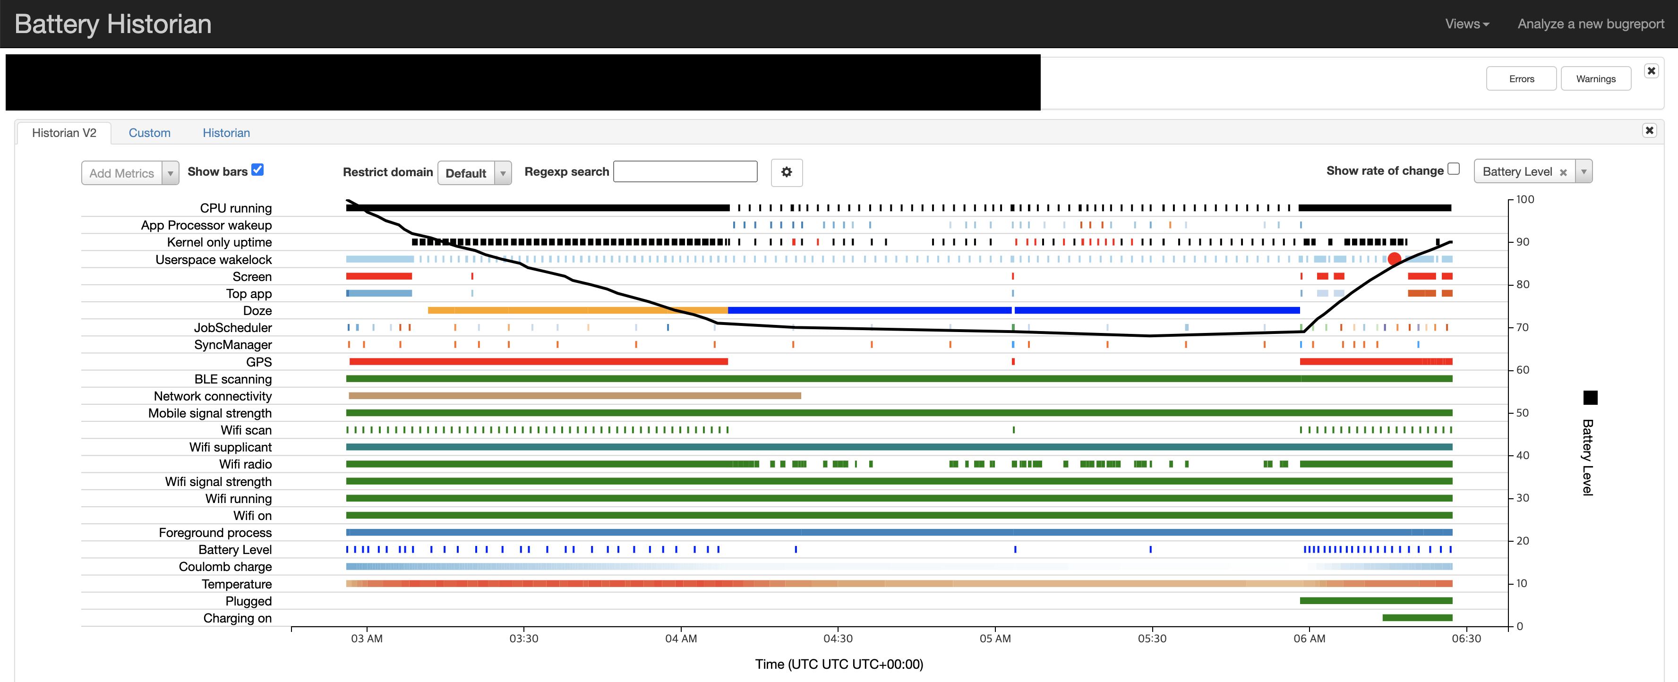
Task: Close the Historian chart panel
Action: pos(1649,130)
